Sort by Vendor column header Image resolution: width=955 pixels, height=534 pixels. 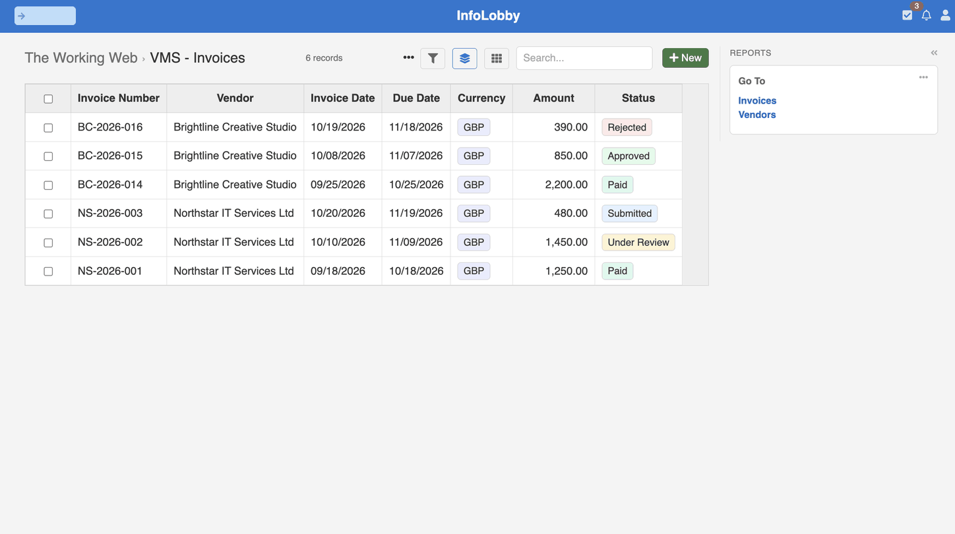click(x=235, y=98)
